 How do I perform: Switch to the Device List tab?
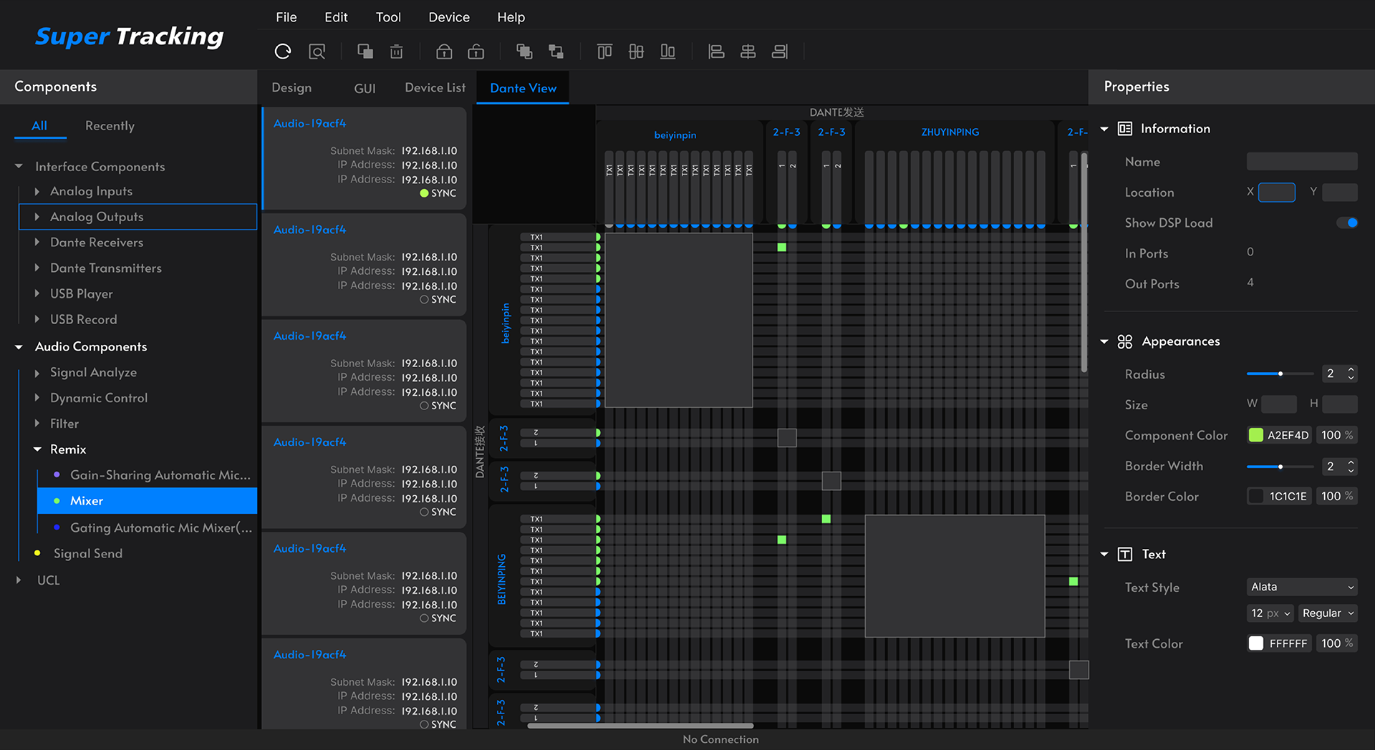(435, 87)
